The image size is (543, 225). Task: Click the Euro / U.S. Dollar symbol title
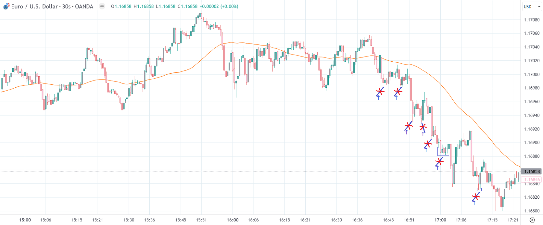click(52, 6)
